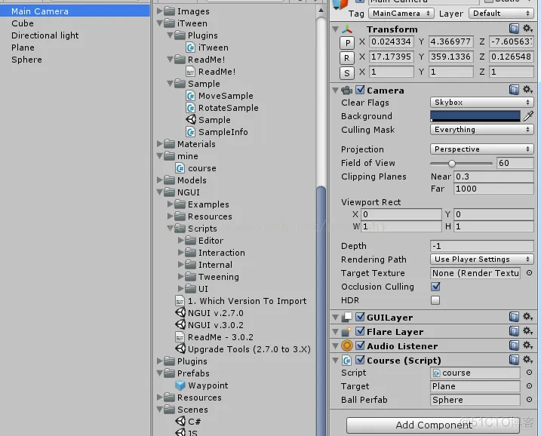Collapse the Camera component foldout
This screenshot has height=436, width=541.
click(x=335, y=90)
